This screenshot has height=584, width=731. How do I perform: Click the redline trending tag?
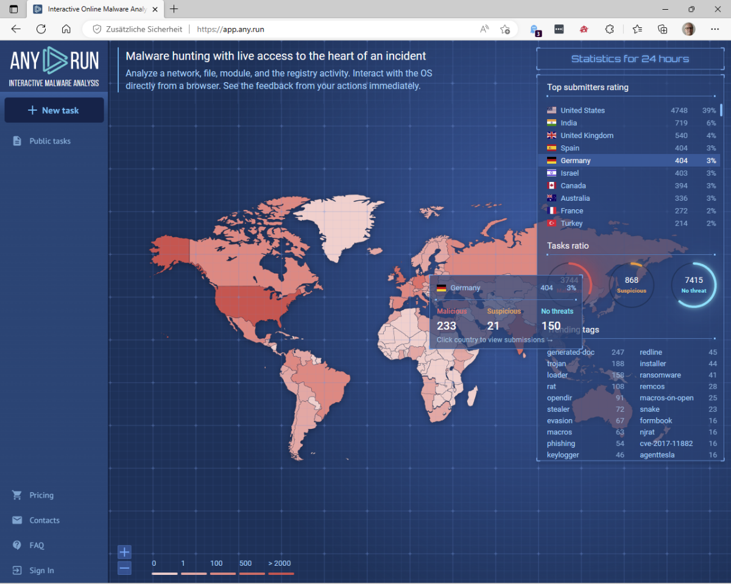651,352
